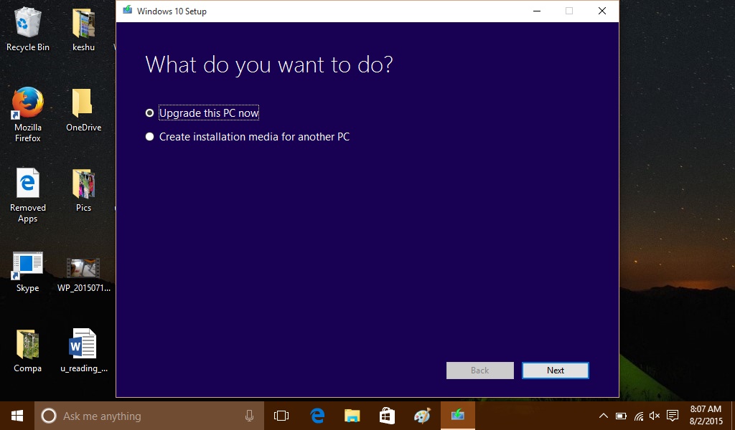
Task: Open File Explorer from the taskbar
Action: point(352,416)
